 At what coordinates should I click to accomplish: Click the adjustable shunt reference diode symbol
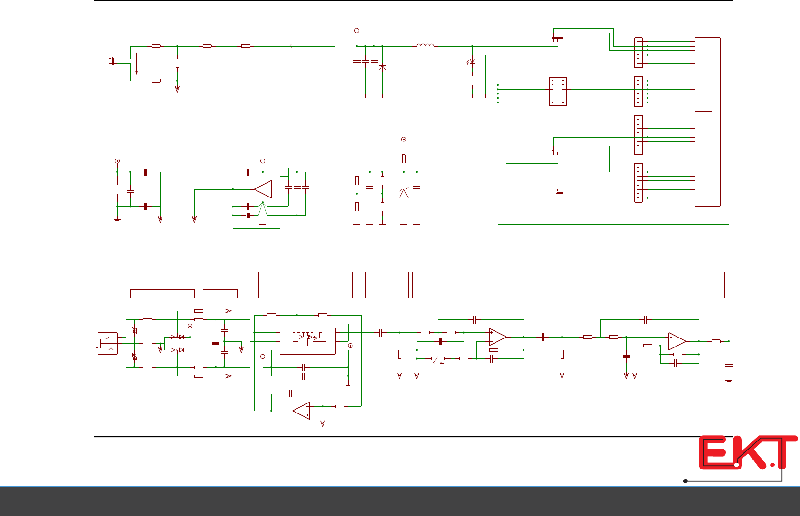pos(404,193)
